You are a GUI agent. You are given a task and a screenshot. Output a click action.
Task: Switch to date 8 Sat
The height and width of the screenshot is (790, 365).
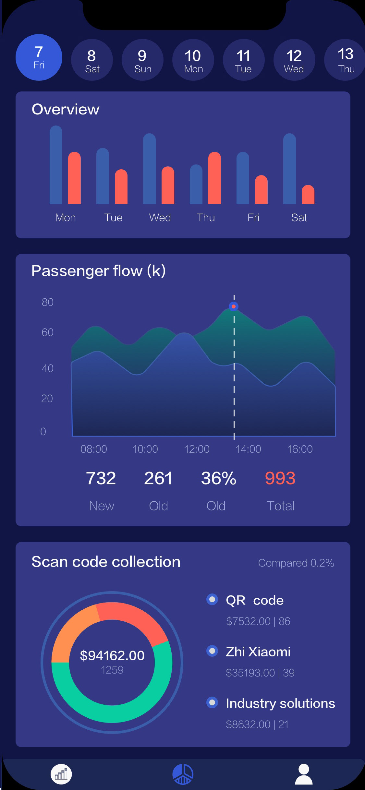(x=92, y=60)
